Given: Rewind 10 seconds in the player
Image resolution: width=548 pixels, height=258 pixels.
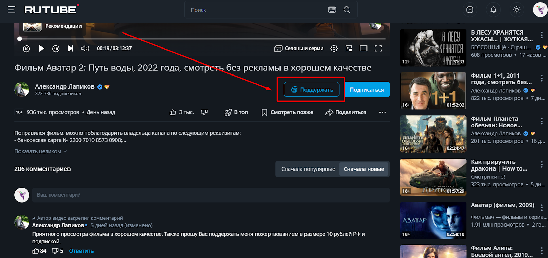Looking at the screenshot, I should [x=26, y=49].
